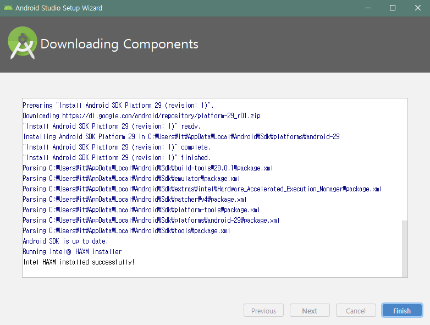The image size is (430, 325).
Task: Click the Previous button
Action: pyautogui.click(x=263, y=311)
